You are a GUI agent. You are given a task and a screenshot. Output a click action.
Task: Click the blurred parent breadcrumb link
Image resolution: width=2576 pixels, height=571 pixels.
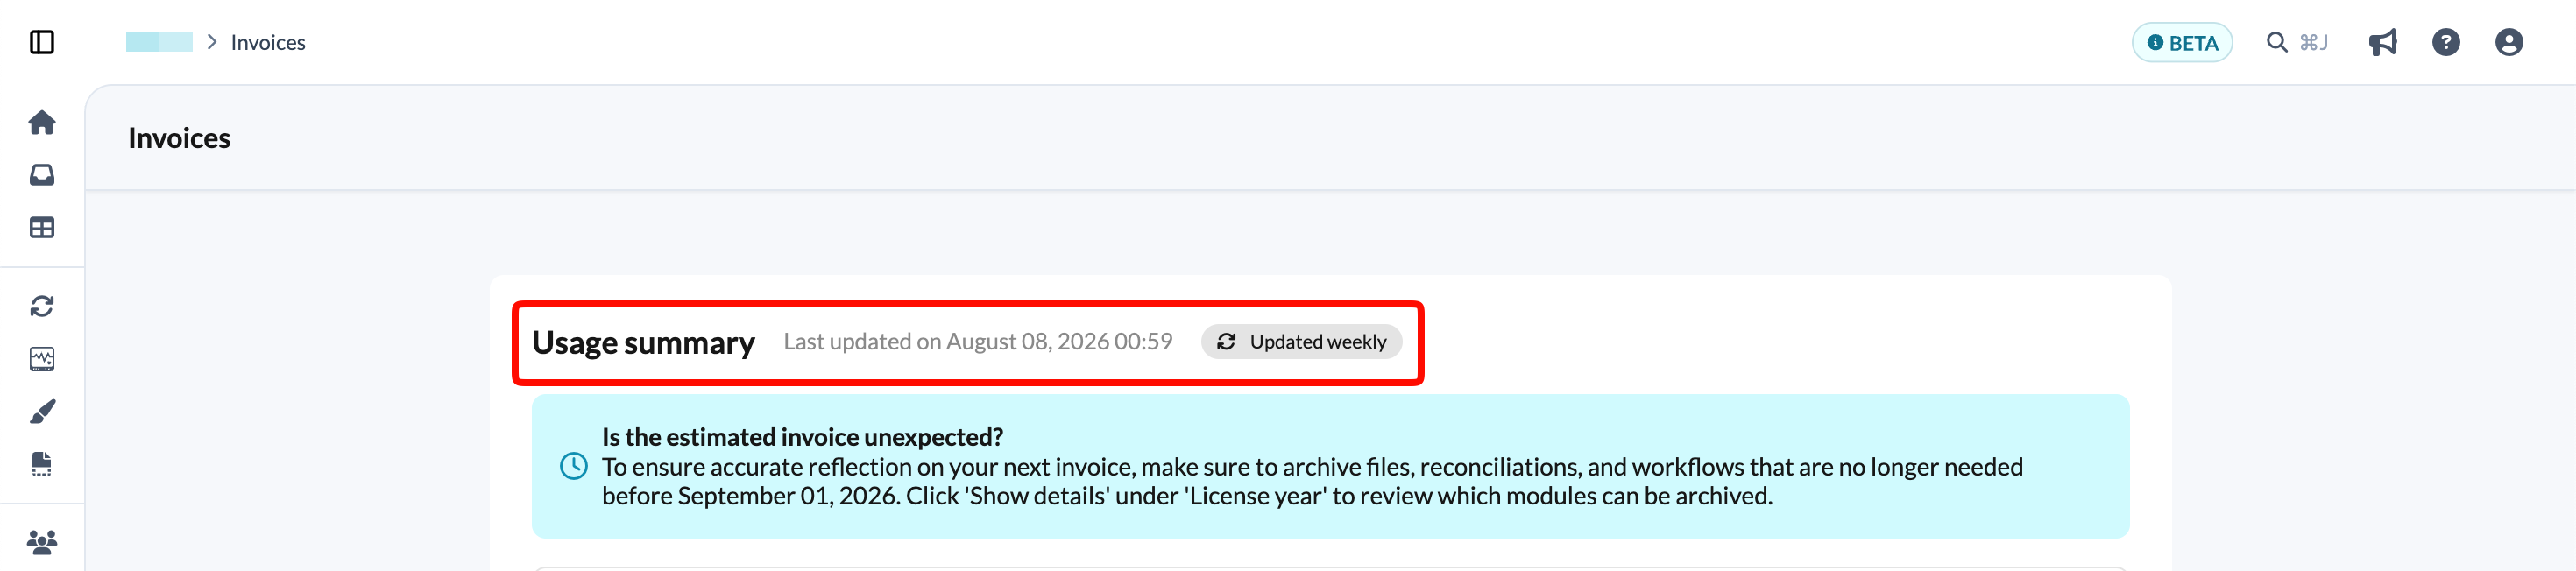pos(159,42)
